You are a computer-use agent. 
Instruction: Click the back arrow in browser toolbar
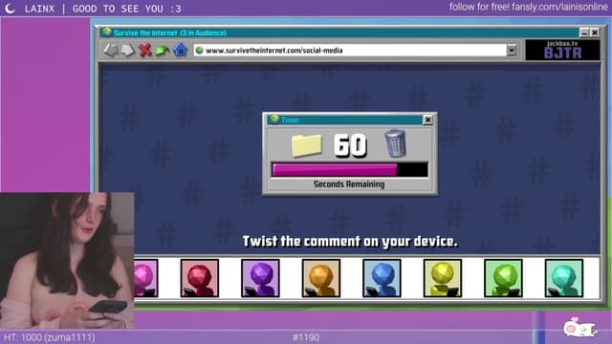pyautogui.click(x=111, y=50)
